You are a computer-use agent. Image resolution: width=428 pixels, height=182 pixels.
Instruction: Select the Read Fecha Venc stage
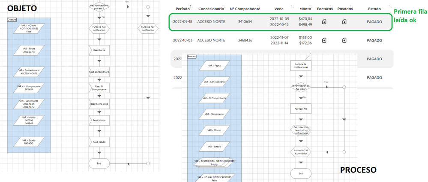(99, 104)
